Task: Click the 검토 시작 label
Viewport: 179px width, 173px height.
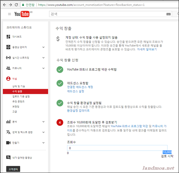Action: click(x=167, y=156)
